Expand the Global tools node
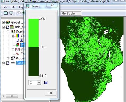This screenshot has width=126, height=102. coord(3,22)
